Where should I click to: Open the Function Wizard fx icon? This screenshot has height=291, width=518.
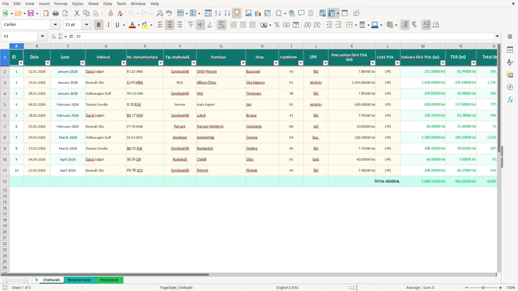(x=54, y=36)
